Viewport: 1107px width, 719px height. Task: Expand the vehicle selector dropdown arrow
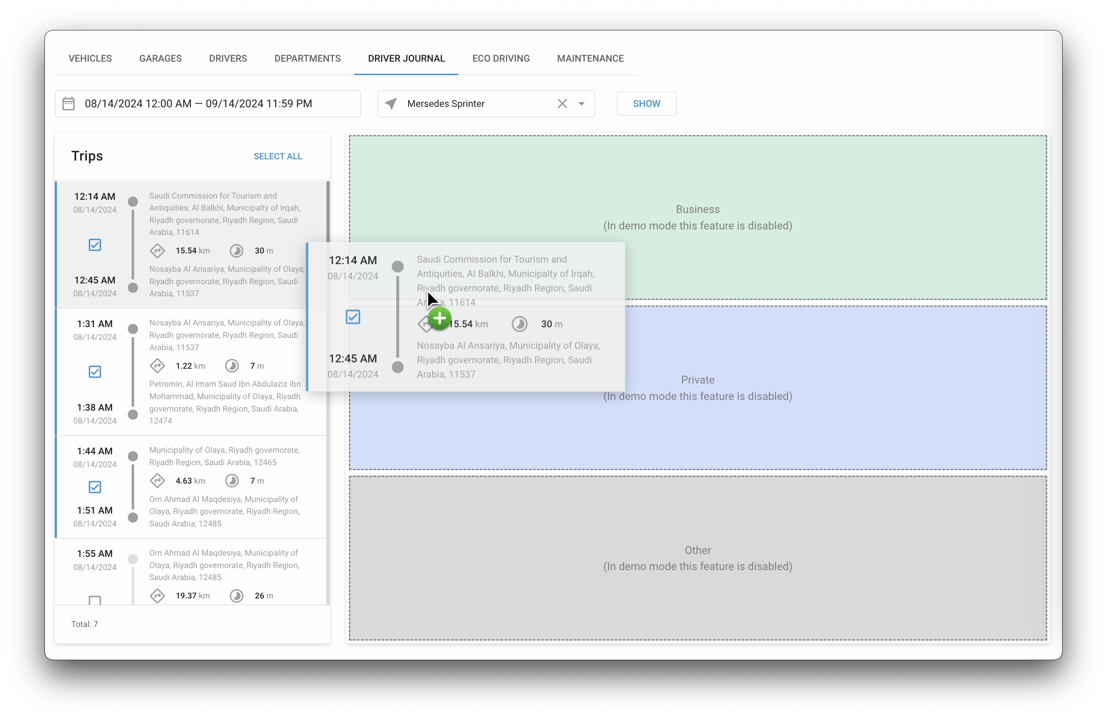tap(581, 103)
